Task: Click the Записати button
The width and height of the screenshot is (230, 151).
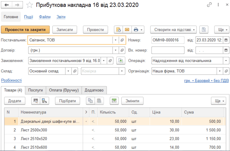Action: (x=65, y=30)
